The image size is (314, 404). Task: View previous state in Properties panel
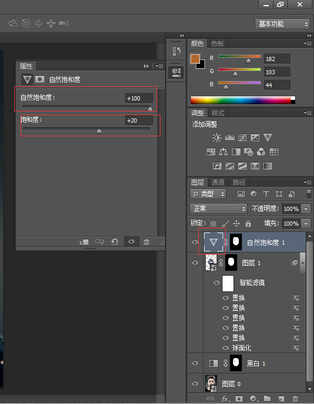99,241
